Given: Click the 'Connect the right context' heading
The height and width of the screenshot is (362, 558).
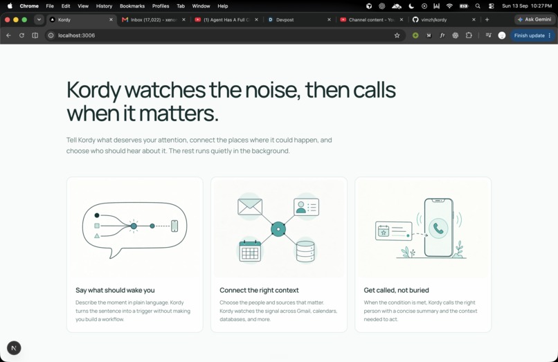Looking at the screenshot, I should tap(259, 290).
